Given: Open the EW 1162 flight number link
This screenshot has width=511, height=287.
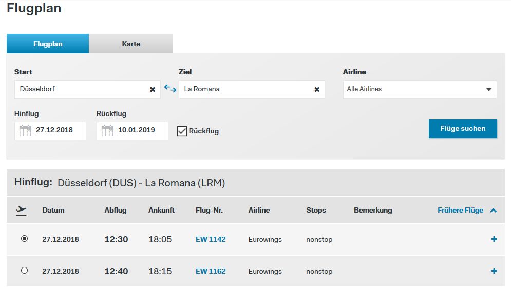Looking at the screenshot, I should pyautogui.click(x=211, y=271).
